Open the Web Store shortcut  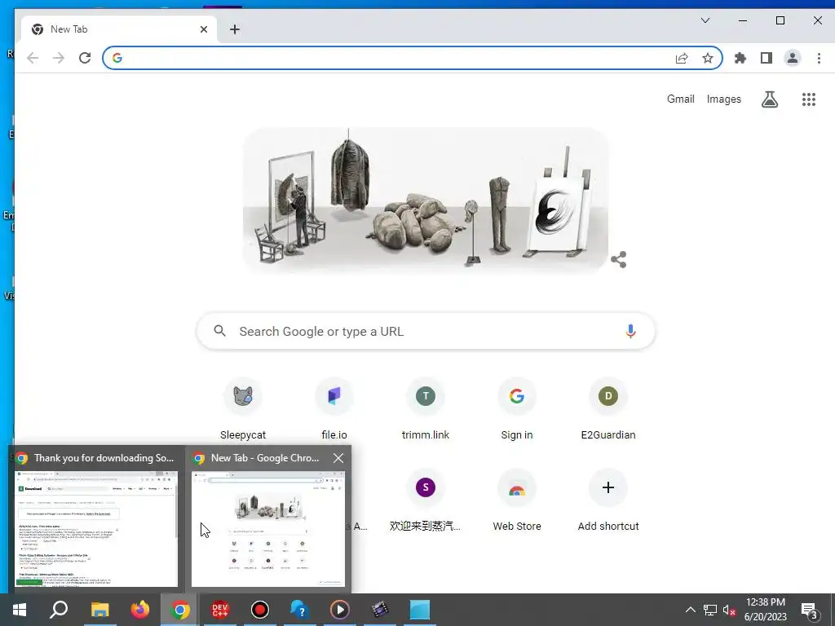point(516,500)
